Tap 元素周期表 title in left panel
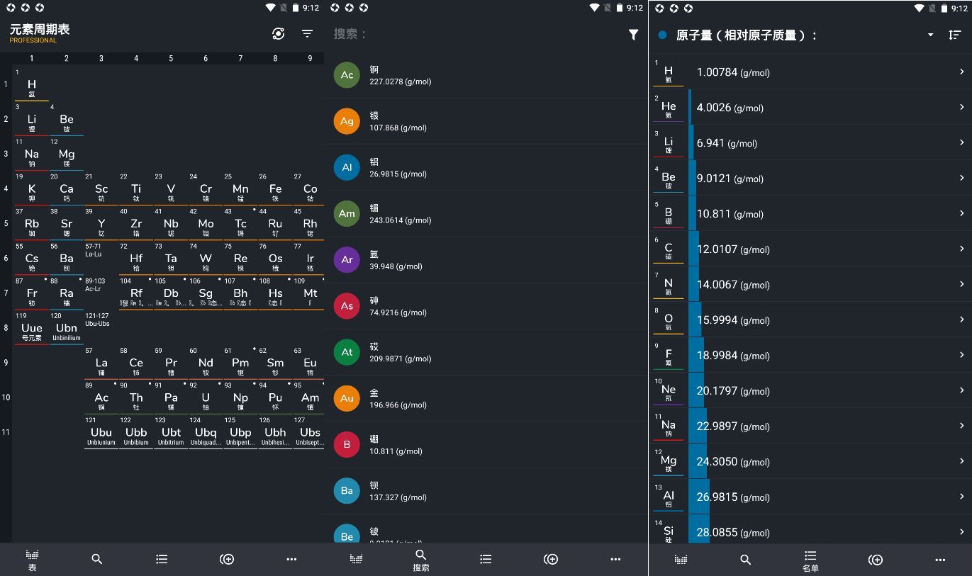Image resolution: width=972 pixels, height=576 pixels. [x=40, y=30]
